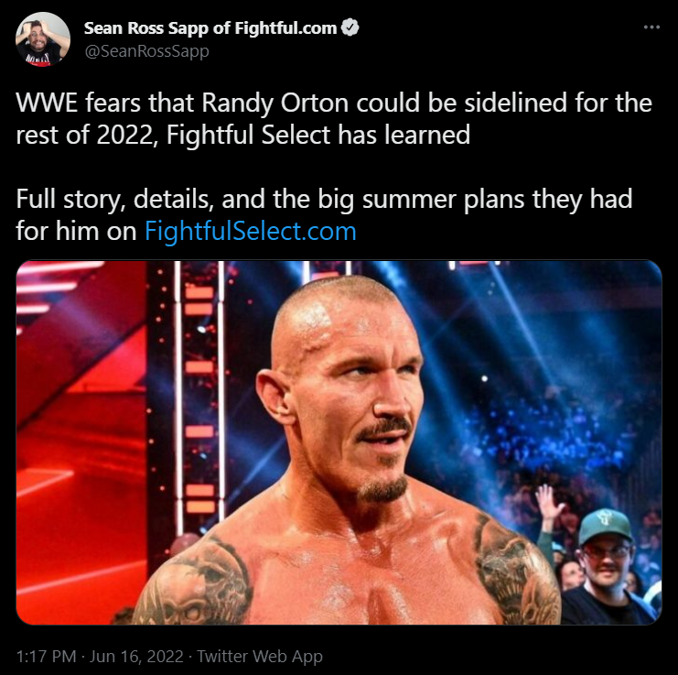678x675 pixels.
Task: Open the three-dot more options menu
Action: click(651, 27)
